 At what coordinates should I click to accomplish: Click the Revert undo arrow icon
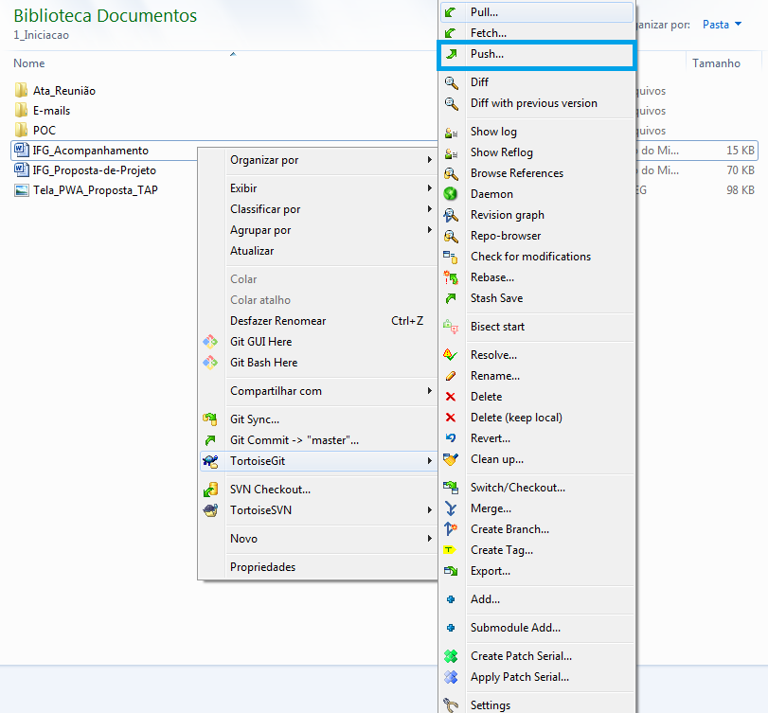pyautogui.click(x=452, y=438)
